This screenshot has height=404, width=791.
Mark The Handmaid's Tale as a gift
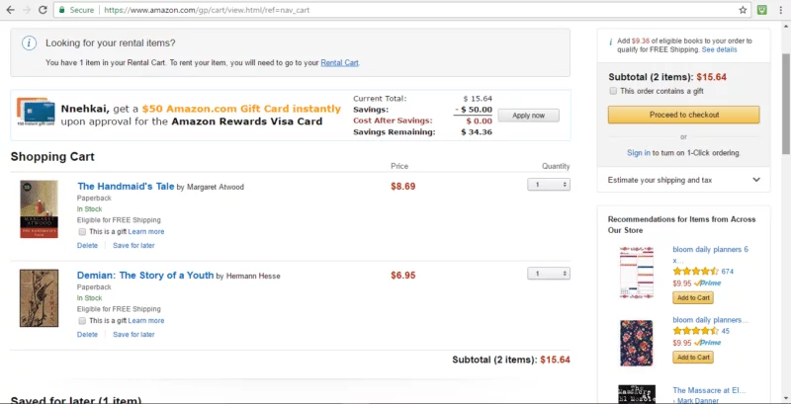coord(82,232)
